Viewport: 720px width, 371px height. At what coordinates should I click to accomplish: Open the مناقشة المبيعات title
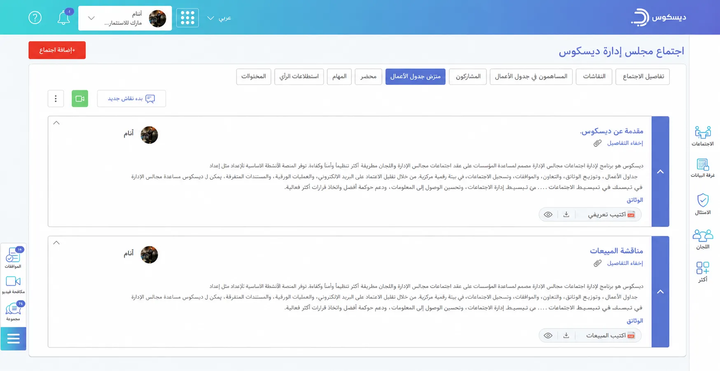[617, 251]
